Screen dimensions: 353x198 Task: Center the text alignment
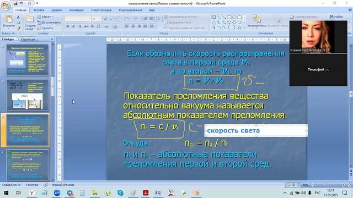(x=133, y=26)
